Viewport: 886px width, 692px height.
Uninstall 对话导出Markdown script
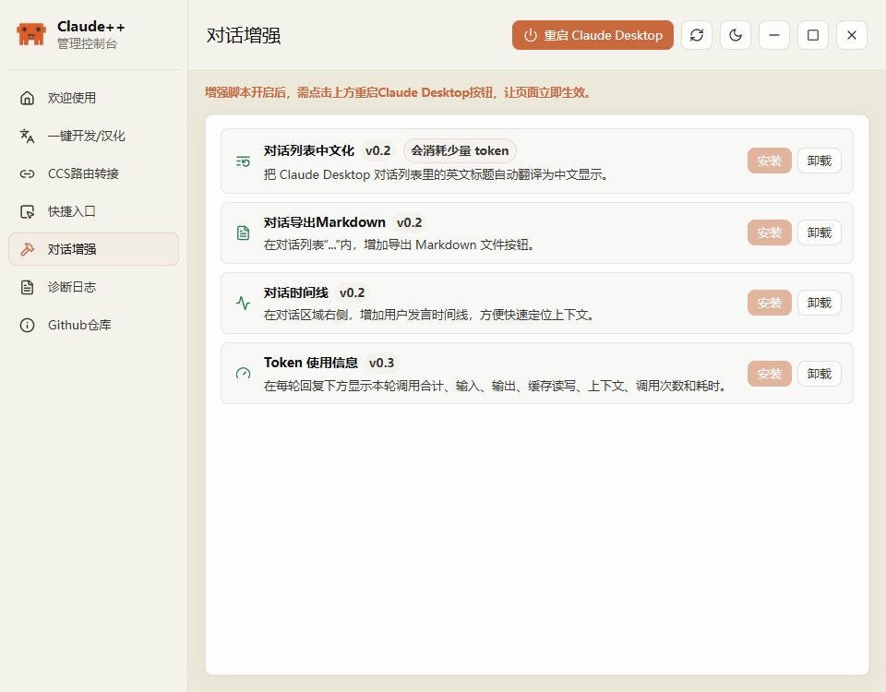click(820, 233)
